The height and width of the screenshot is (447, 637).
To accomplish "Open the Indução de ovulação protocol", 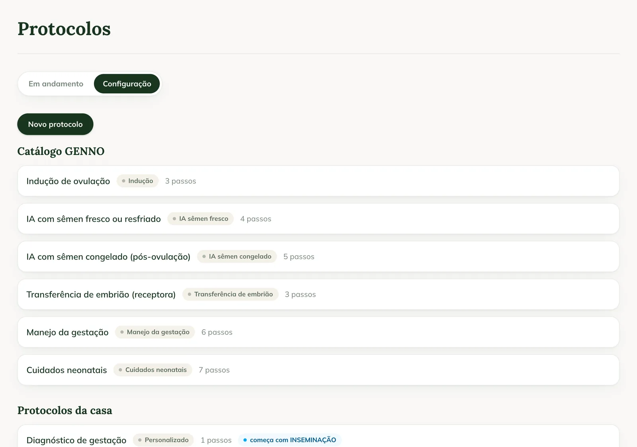I will [318, 181].
